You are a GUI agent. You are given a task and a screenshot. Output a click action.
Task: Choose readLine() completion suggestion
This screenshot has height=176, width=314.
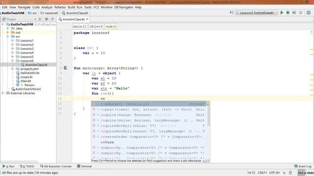pyautogui.click(x=149, y=104)
